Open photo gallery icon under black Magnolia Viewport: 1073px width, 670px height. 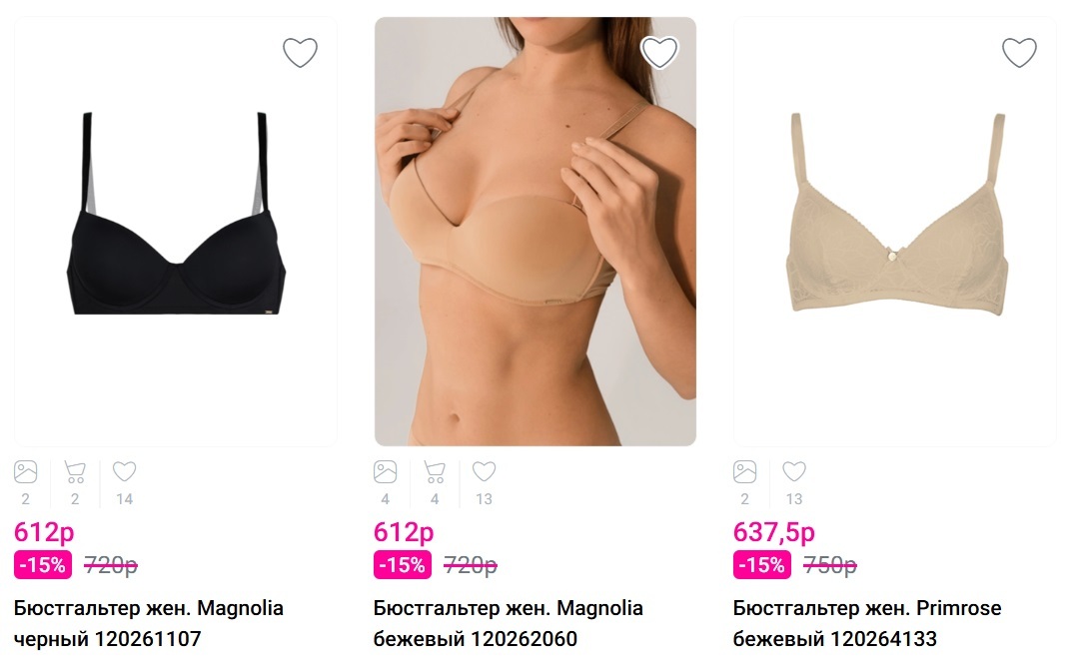[25, 471]
